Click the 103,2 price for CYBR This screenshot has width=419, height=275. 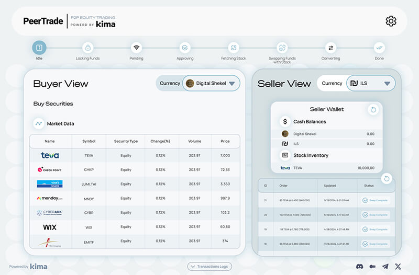(x=225, y=212)
